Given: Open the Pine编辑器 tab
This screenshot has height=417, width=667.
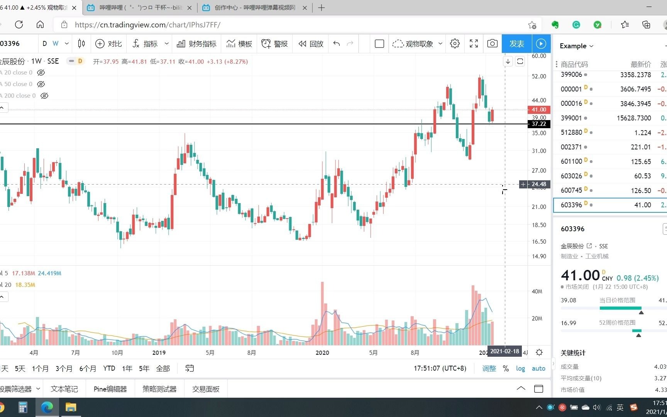Looking at the screenshot, I should point(110,389).
